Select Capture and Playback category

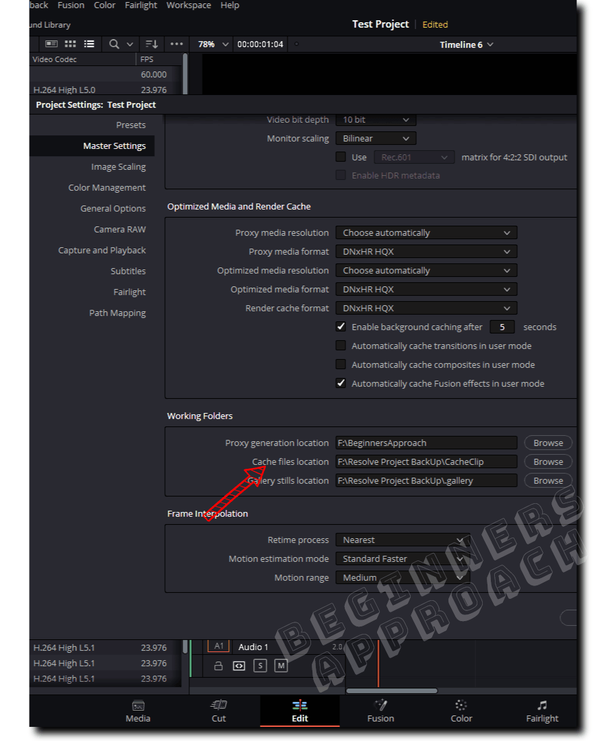pyautogui.click(x=102, y=250)
